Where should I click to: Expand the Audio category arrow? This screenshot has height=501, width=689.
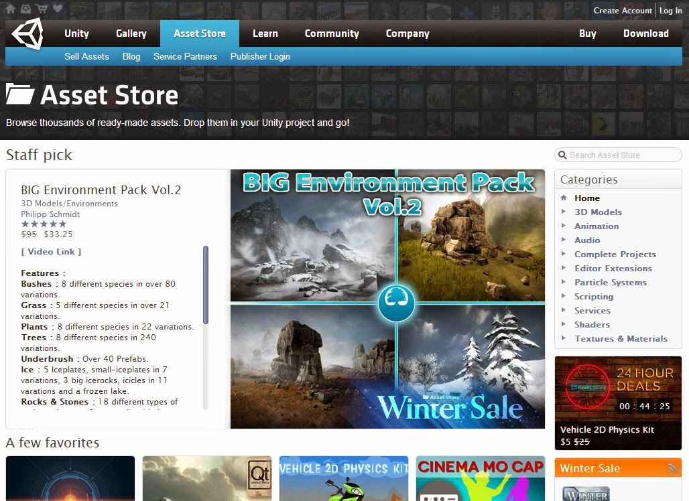563,240
